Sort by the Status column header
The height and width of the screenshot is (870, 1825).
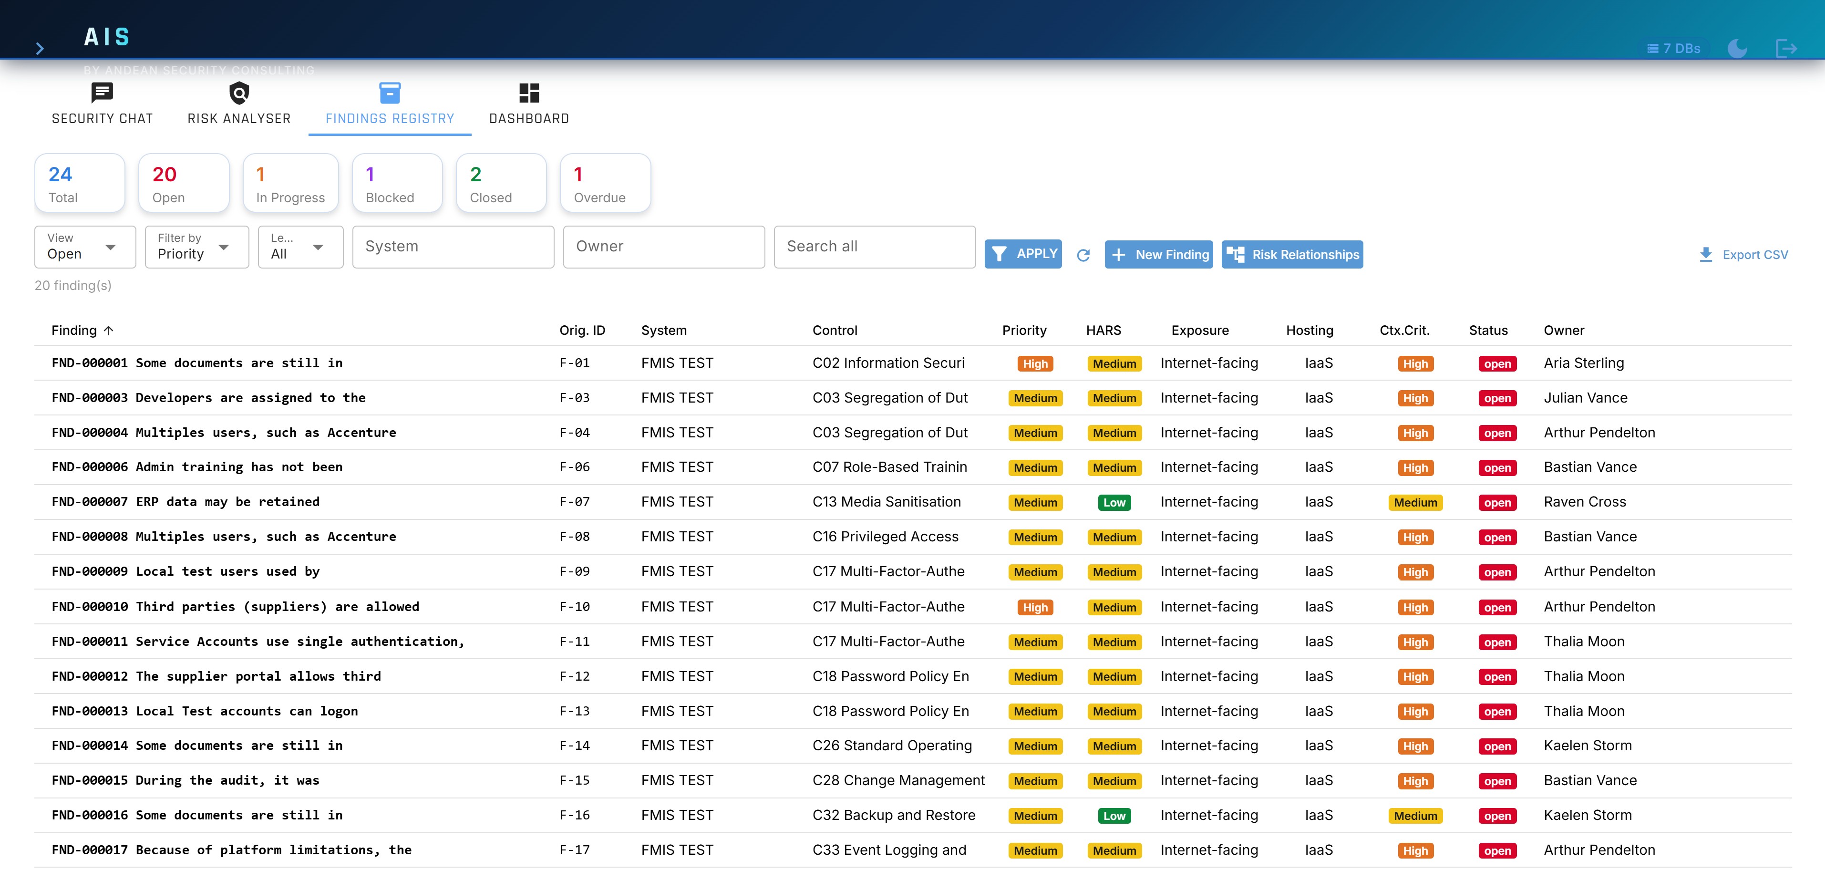pyautogui.click(x=1488, y=330)
